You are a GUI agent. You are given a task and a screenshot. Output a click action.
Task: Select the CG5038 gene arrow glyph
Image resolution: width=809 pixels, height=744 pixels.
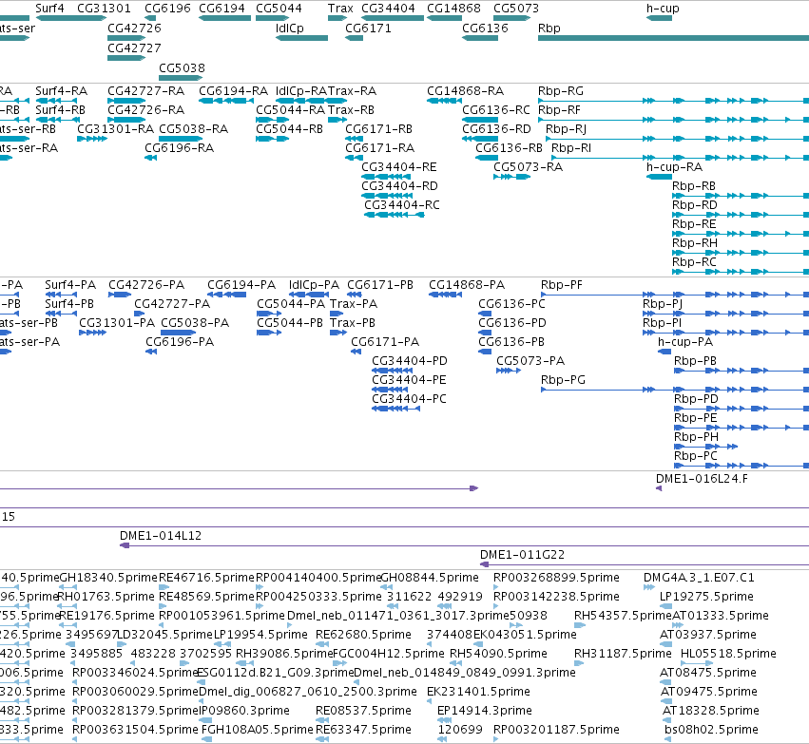click(181, 78)
